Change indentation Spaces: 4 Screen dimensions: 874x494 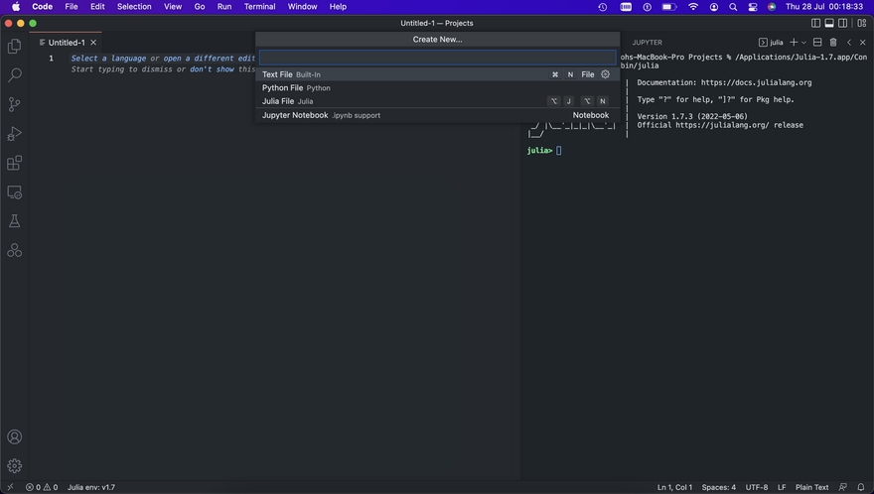pos(718,487)
